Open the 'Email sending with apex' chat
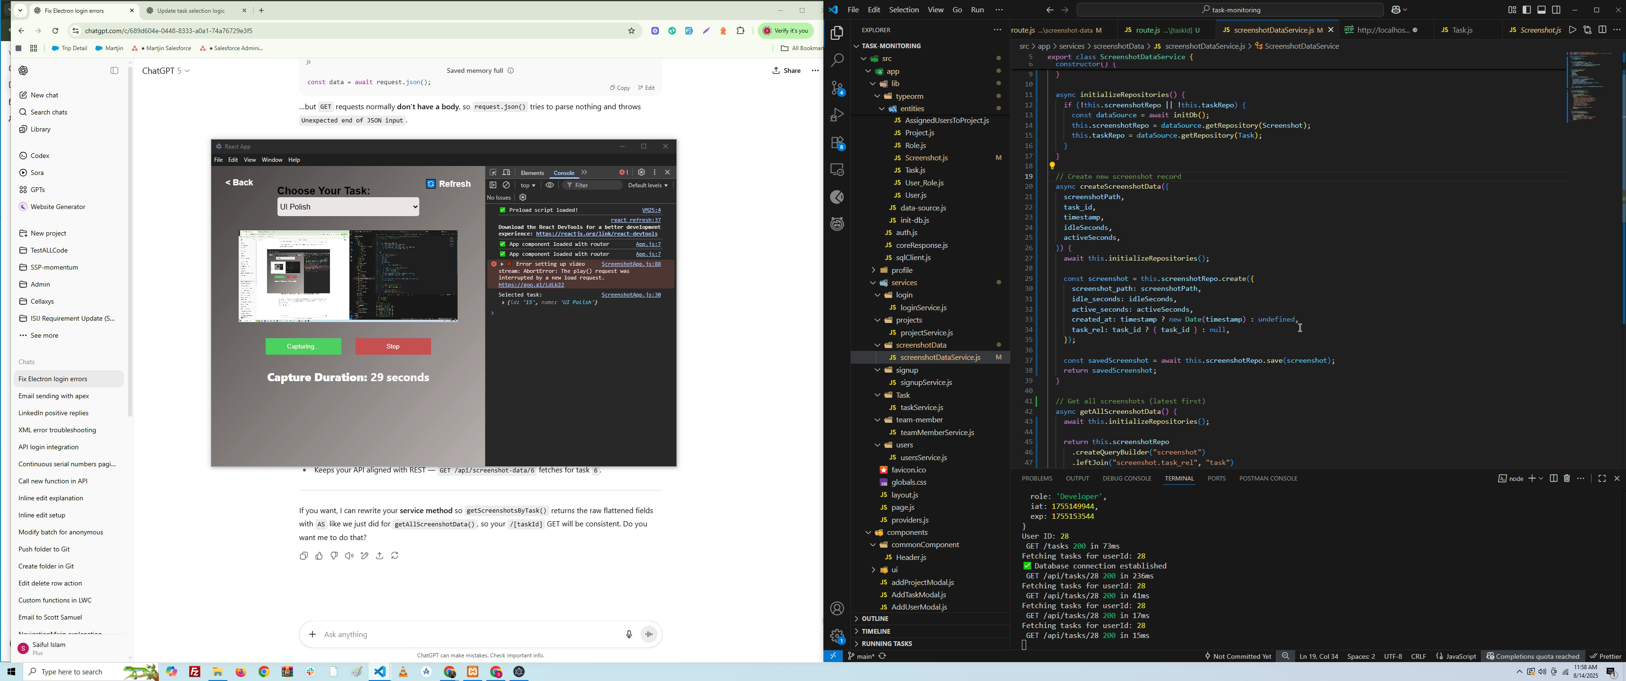 [54, 396]
